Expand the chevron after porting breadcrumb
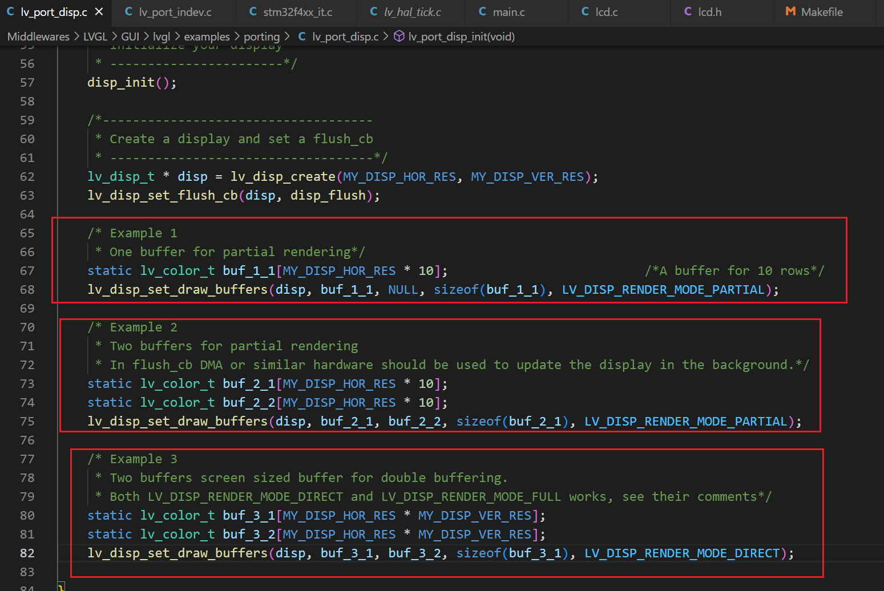 coord(286,37)
